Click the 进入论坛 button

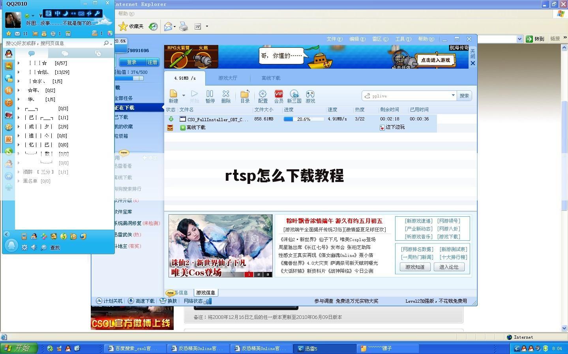[x=449, y=267]
